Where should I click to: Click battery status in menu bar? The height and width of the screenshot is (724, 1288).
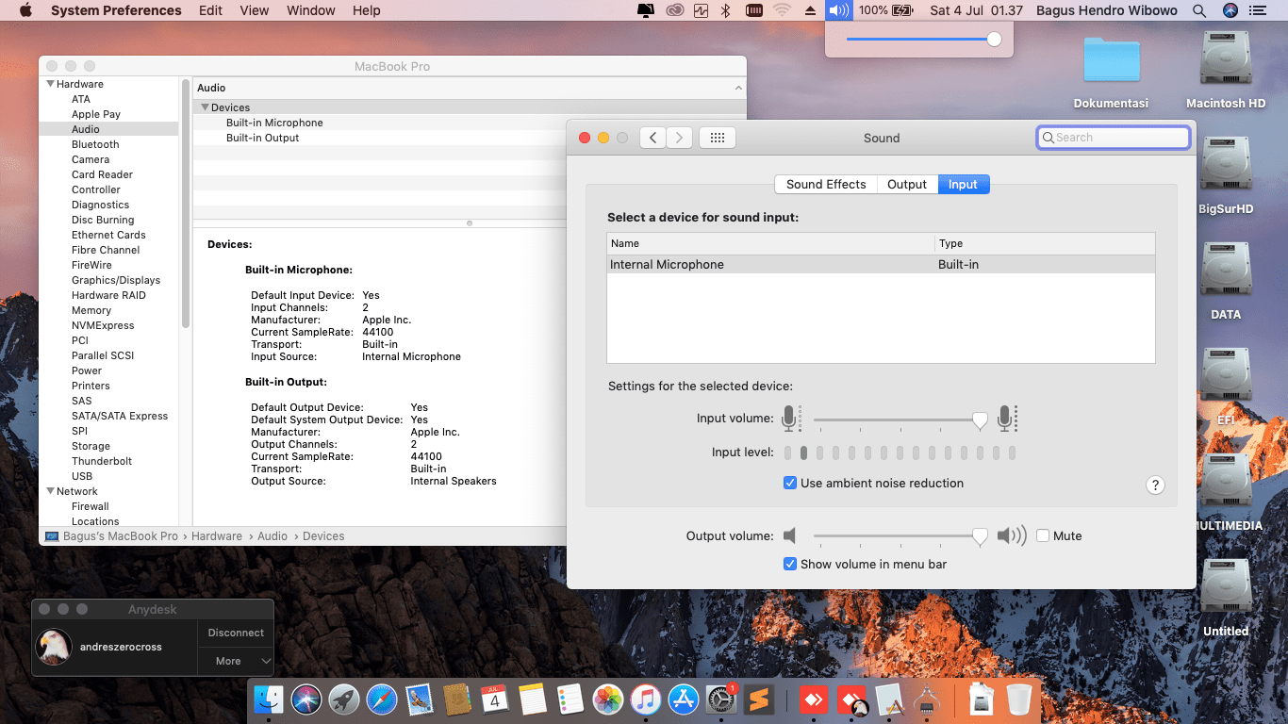[x=886, y=10]
